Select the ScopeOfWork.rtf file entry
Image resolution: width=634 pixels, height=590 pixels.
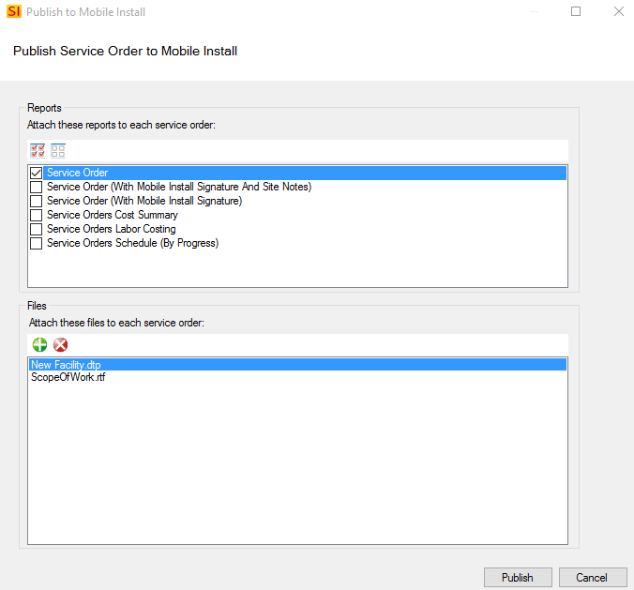click(68, 377)
